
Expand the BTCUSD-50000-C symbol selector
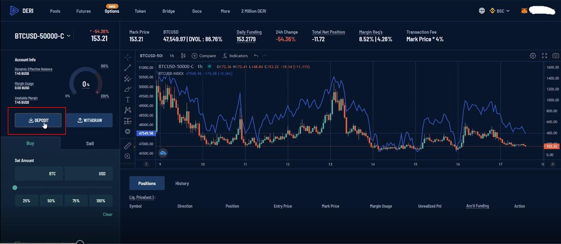point(42,36)
